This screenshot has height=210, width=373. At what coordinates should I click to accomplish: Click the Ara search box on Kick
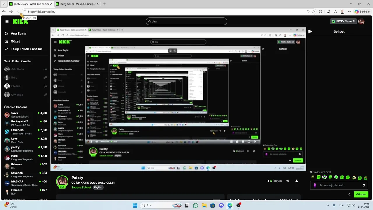pyautogui.click(x=186, y=21)
